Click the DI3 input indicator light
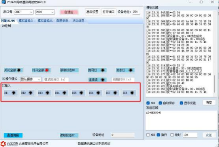The width and height of the screenshot is (219, 147). click(x=47, y=93)
